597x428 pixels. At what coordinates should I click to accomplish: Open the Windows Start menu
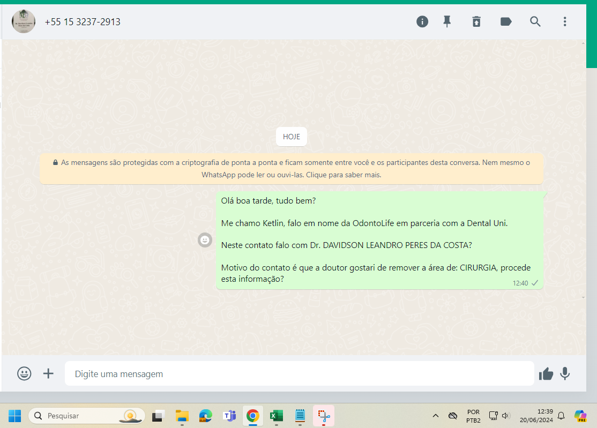[15, 416]
